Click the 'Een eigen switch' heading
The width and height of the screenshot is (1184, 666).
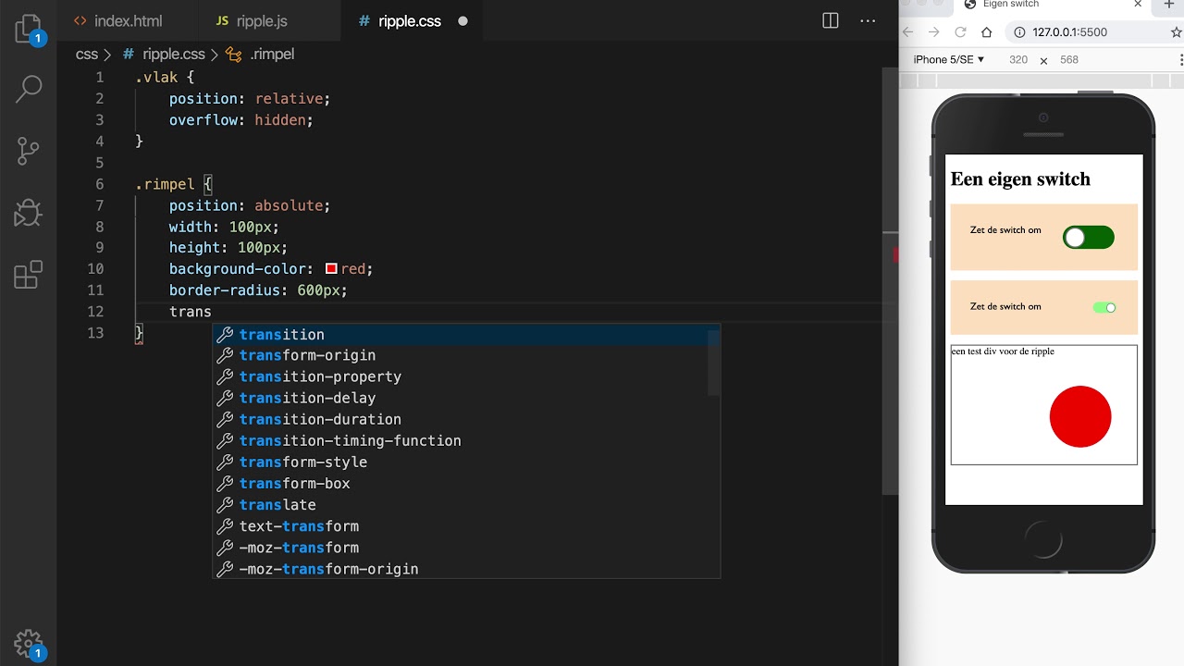1020,179
